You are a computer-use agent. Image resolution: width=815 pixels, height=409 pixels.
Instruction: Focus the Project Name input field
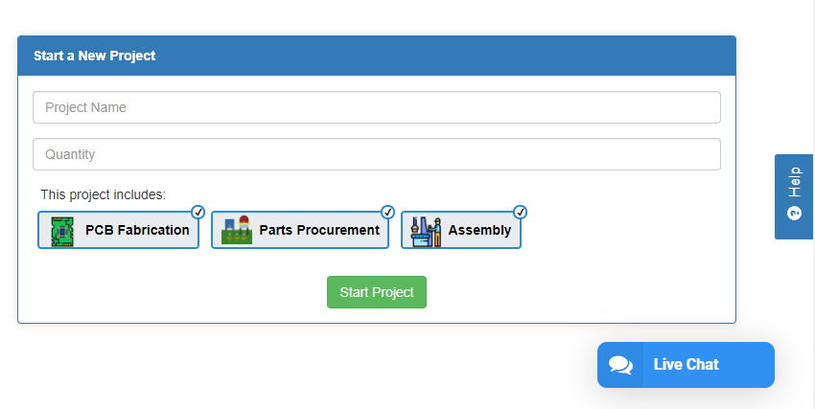pos(377,107)
